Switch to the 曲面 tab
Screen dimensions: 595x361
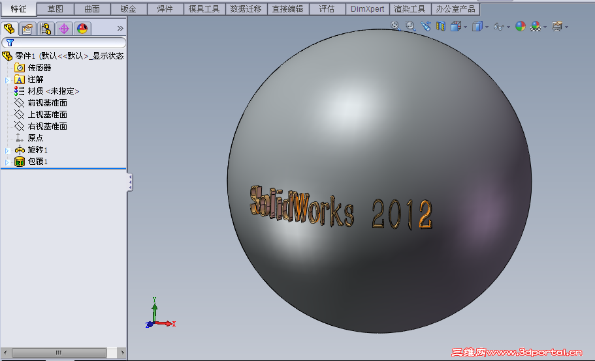pyautogui.click(x=92, y=9)
